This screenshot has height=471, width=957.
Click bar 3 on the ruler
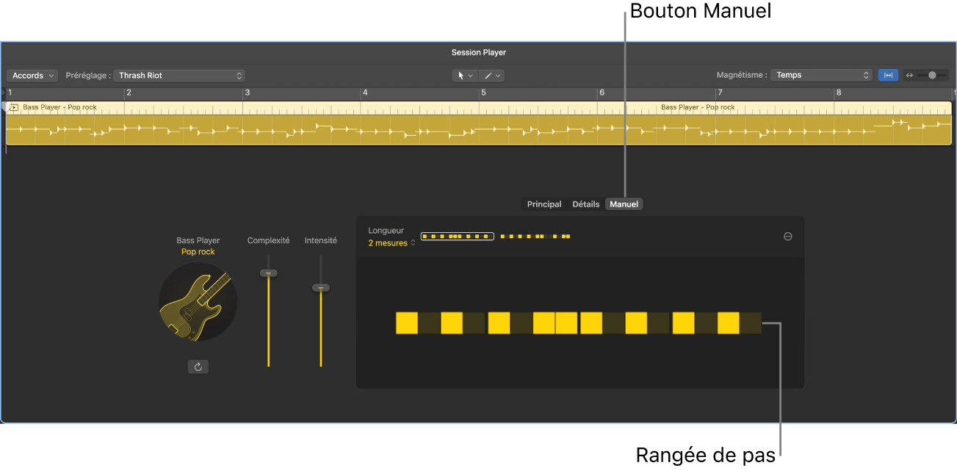248,93
